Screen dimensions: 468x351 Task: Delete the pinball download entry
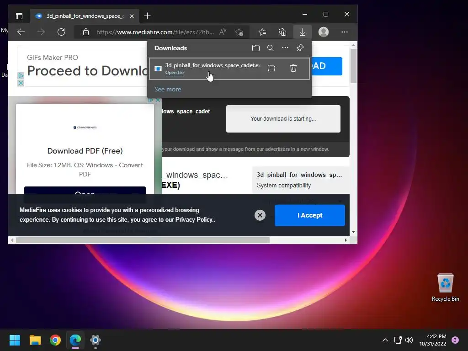[293, 69]
